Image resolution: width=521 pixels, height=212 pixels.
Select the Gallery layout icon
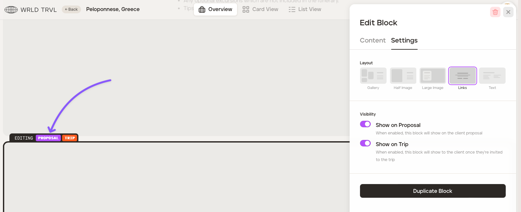coord(373,76)
